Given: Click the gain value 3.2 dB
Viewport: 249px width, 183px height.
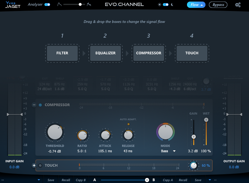Looking at the screenshot, I should point(193,151).
